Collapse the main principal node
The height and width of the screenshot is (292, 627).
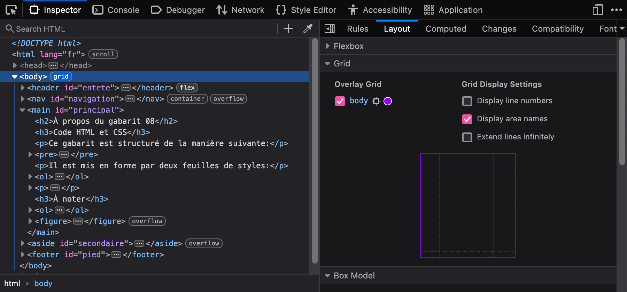click(x=22, y=110)
